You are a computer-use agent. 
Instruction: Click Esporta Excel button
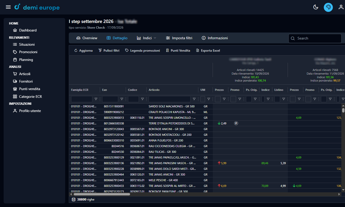tap(208, 51)
